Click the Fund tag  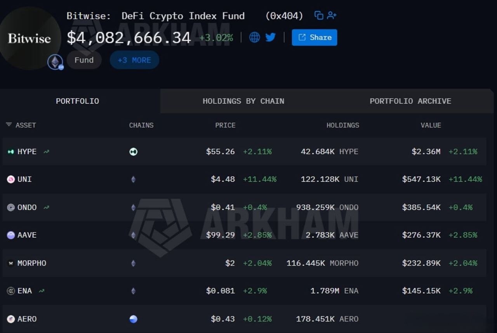[x=84, y=60]
